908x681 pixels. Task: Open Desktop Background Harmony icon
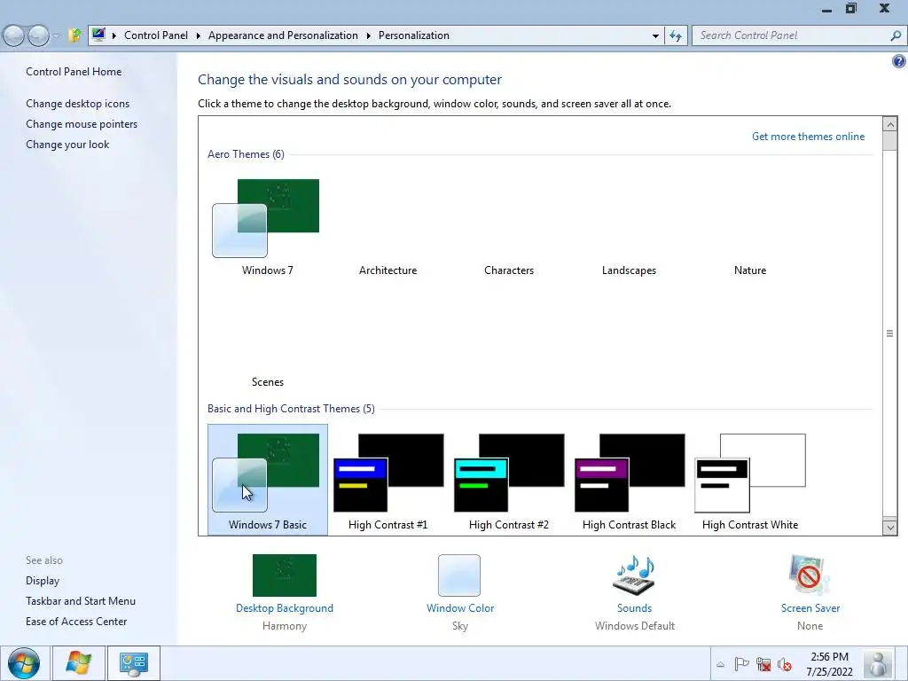285,575
